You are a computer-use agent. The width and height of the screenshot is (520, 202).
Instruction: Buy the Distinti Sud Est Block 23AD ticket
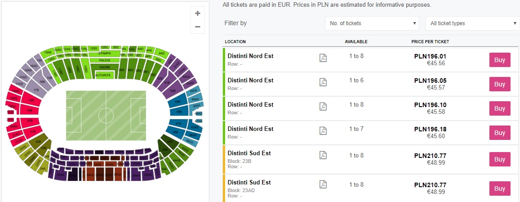point(500,189)
